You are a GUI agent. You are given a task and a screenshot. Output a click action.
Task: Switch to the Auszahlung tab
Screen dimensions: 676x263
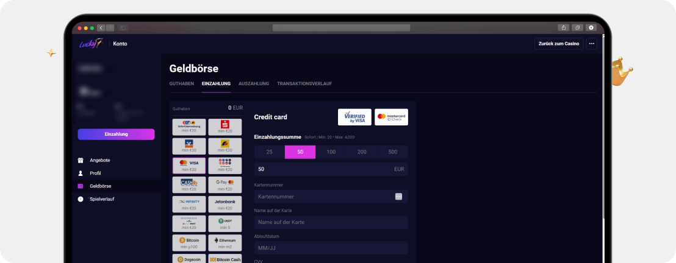point(254,83)
